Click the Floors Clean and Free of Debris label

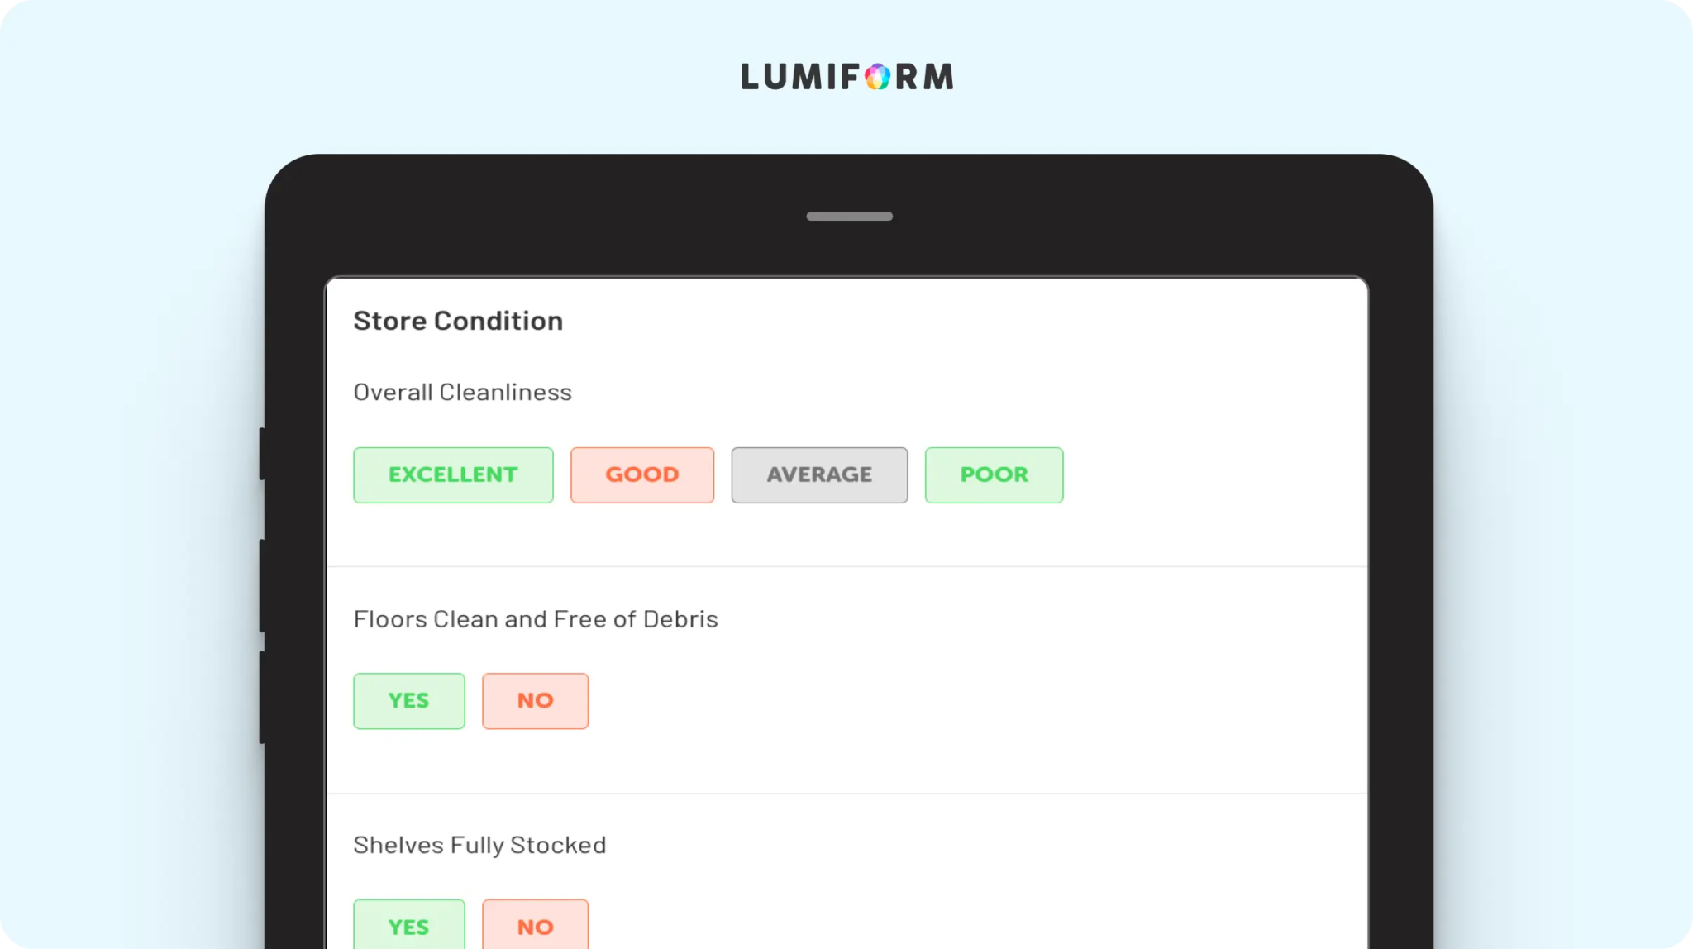click(x=536, y=619)
